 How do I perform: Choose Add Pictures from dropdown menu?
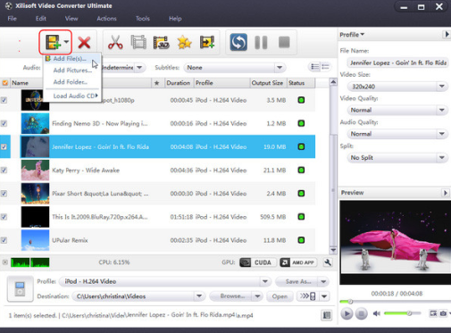click(72, 71)
